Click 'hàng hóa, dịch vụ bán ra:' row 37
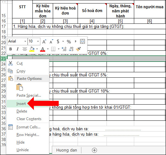Screen dimensions: 166x155 tap(75, 134)
